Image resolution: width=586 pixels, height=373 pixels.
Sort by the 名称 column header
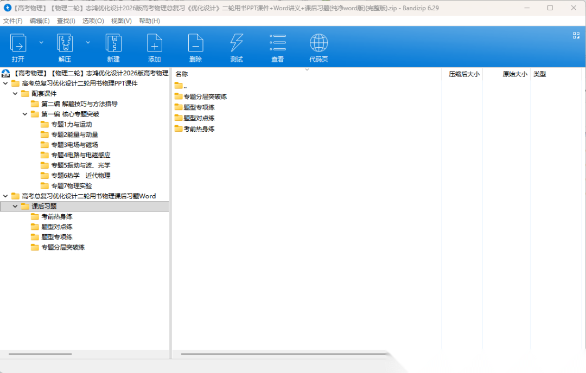(182, 74)
